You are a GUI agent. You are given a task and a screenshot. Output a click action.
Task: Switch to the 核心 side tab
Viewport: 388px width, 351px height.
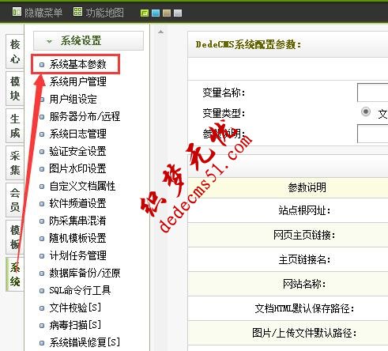(x=15, y=51)
